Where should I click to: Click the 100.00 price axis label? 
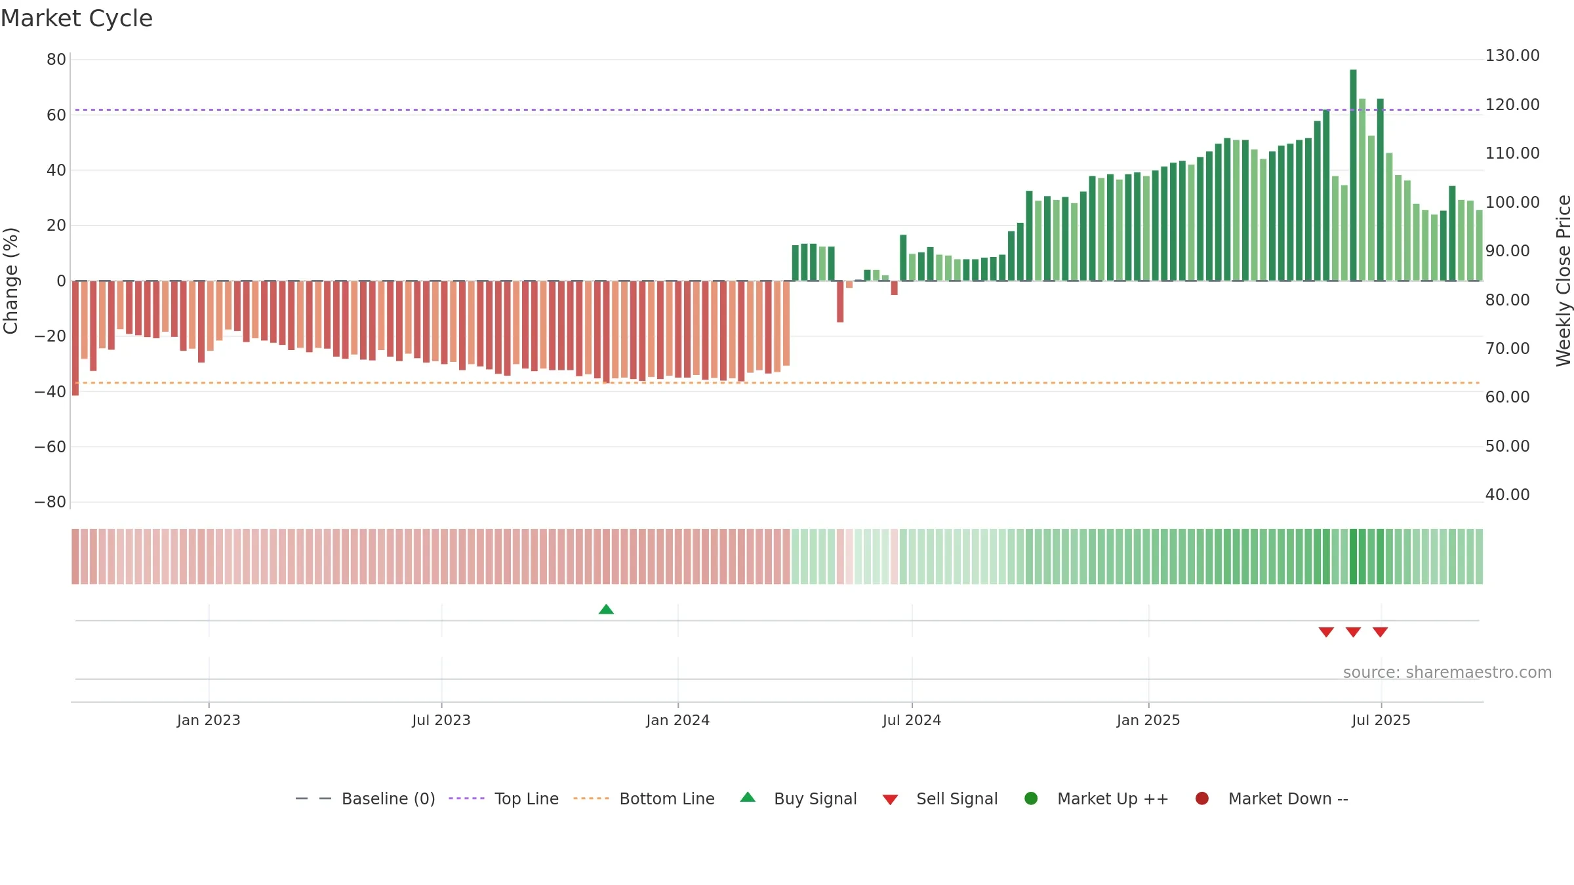[1512, 203]
